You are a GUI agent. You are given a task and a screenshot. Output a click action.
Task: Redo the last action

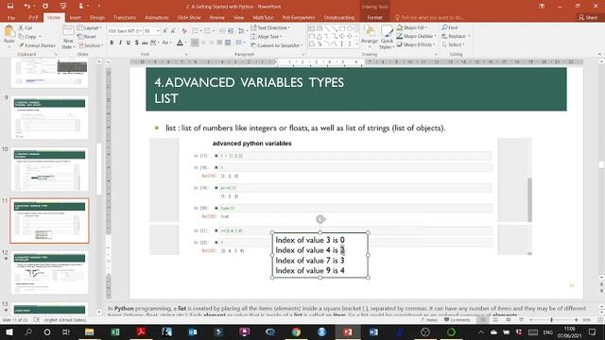coord(45,7)
